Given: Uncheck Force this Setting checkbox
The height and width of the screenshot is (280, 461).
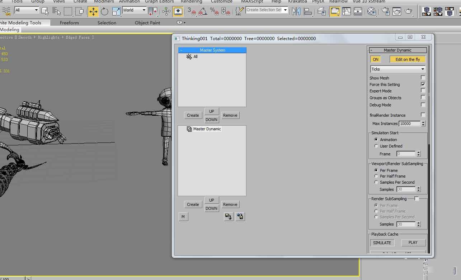Looking at the screenshot, I should pyautogui.click(x=423, y=84).
